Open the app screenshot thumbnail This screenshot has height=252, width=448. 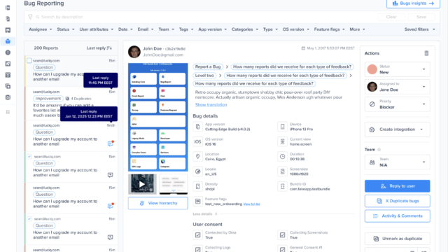click(158, 117)
